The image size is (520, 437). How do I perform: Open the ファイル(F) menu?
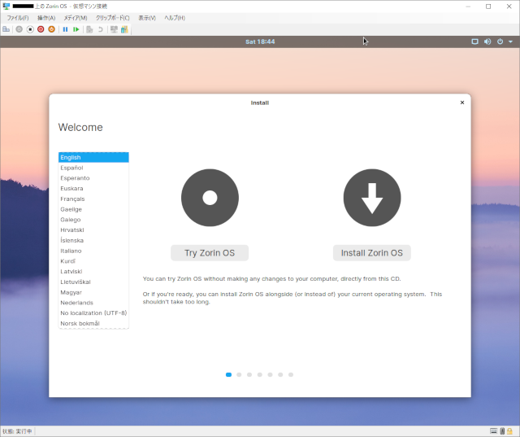[x=18, y=18]
